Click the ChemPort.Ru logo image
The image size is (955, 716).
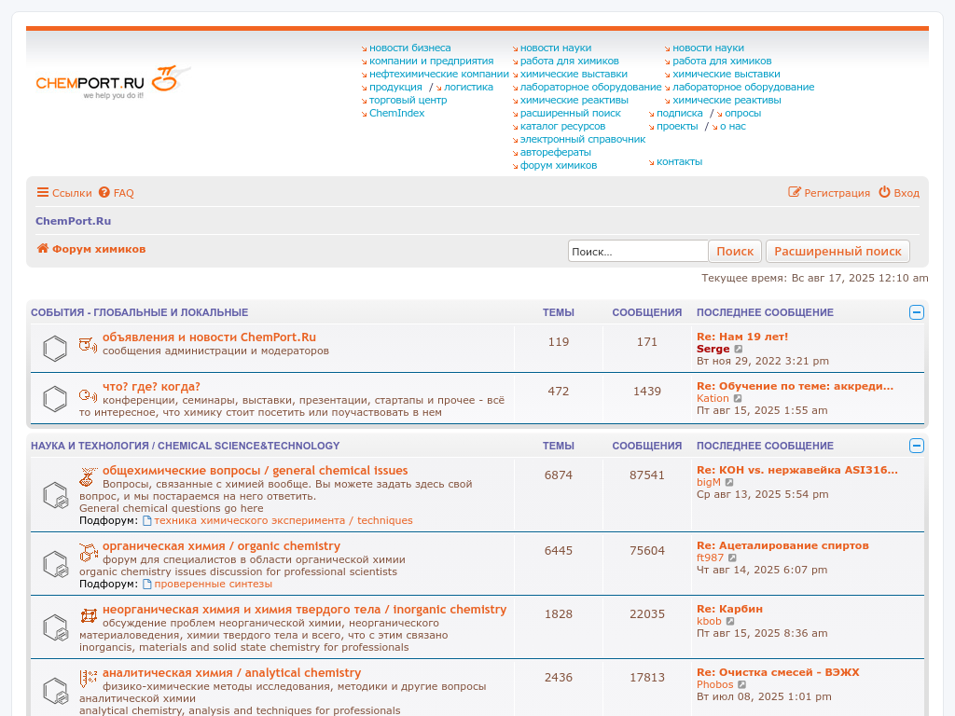tap(112, 82)
